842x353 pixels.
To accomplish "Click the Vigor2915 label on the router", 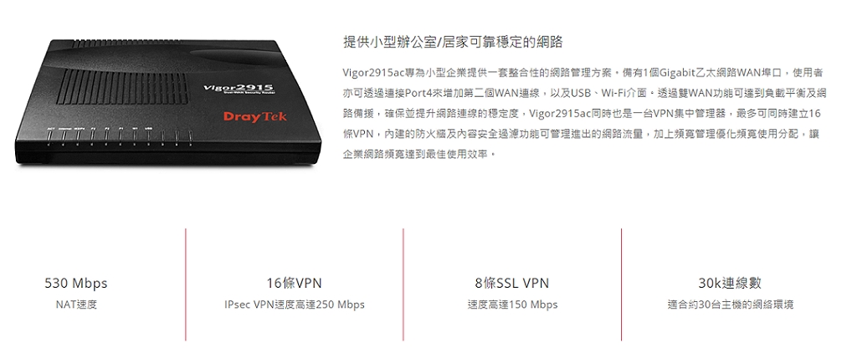I will (x=239, y=88).
